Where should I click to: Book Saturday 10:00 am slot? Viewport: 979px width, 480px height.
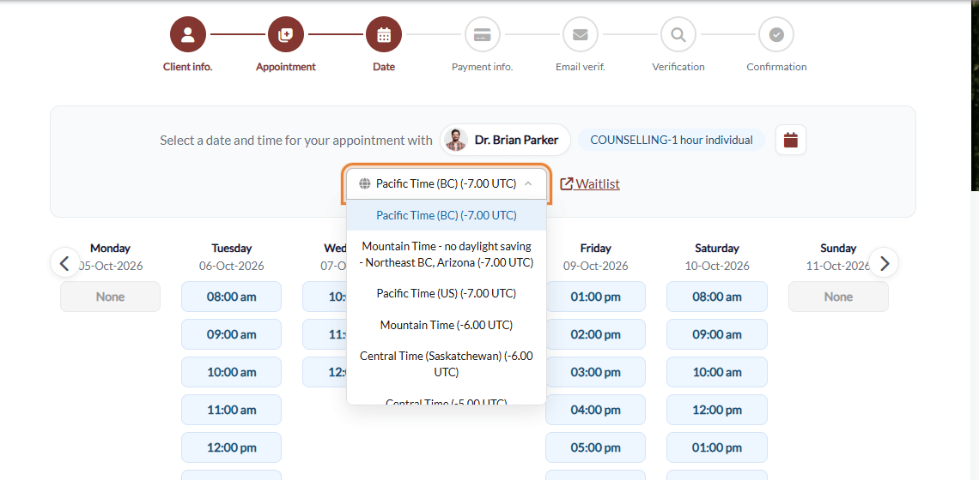(717, 372)
